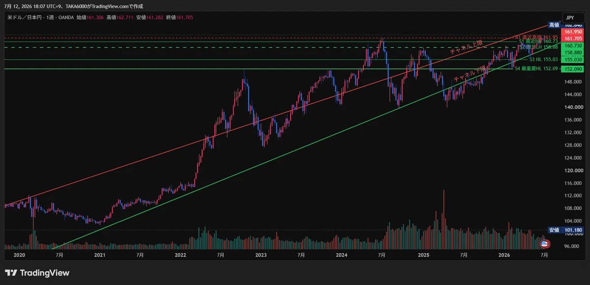Click the チャネル下限 trendline label
Screen dimensions: 590x285
coord(469,73)
